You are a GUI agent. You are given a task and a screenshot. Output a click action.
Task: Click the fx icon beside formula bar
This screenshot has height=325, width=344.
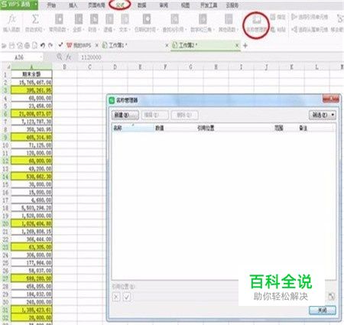(69, 57)
